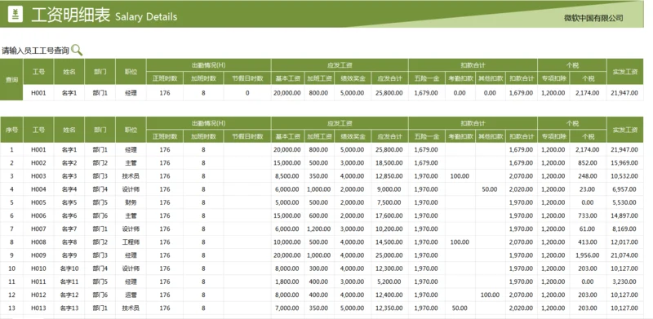Select basic salary 8,500.00
Image resolution: width=653 pixels, height=319 pixels.
click(x=287, y=176)
